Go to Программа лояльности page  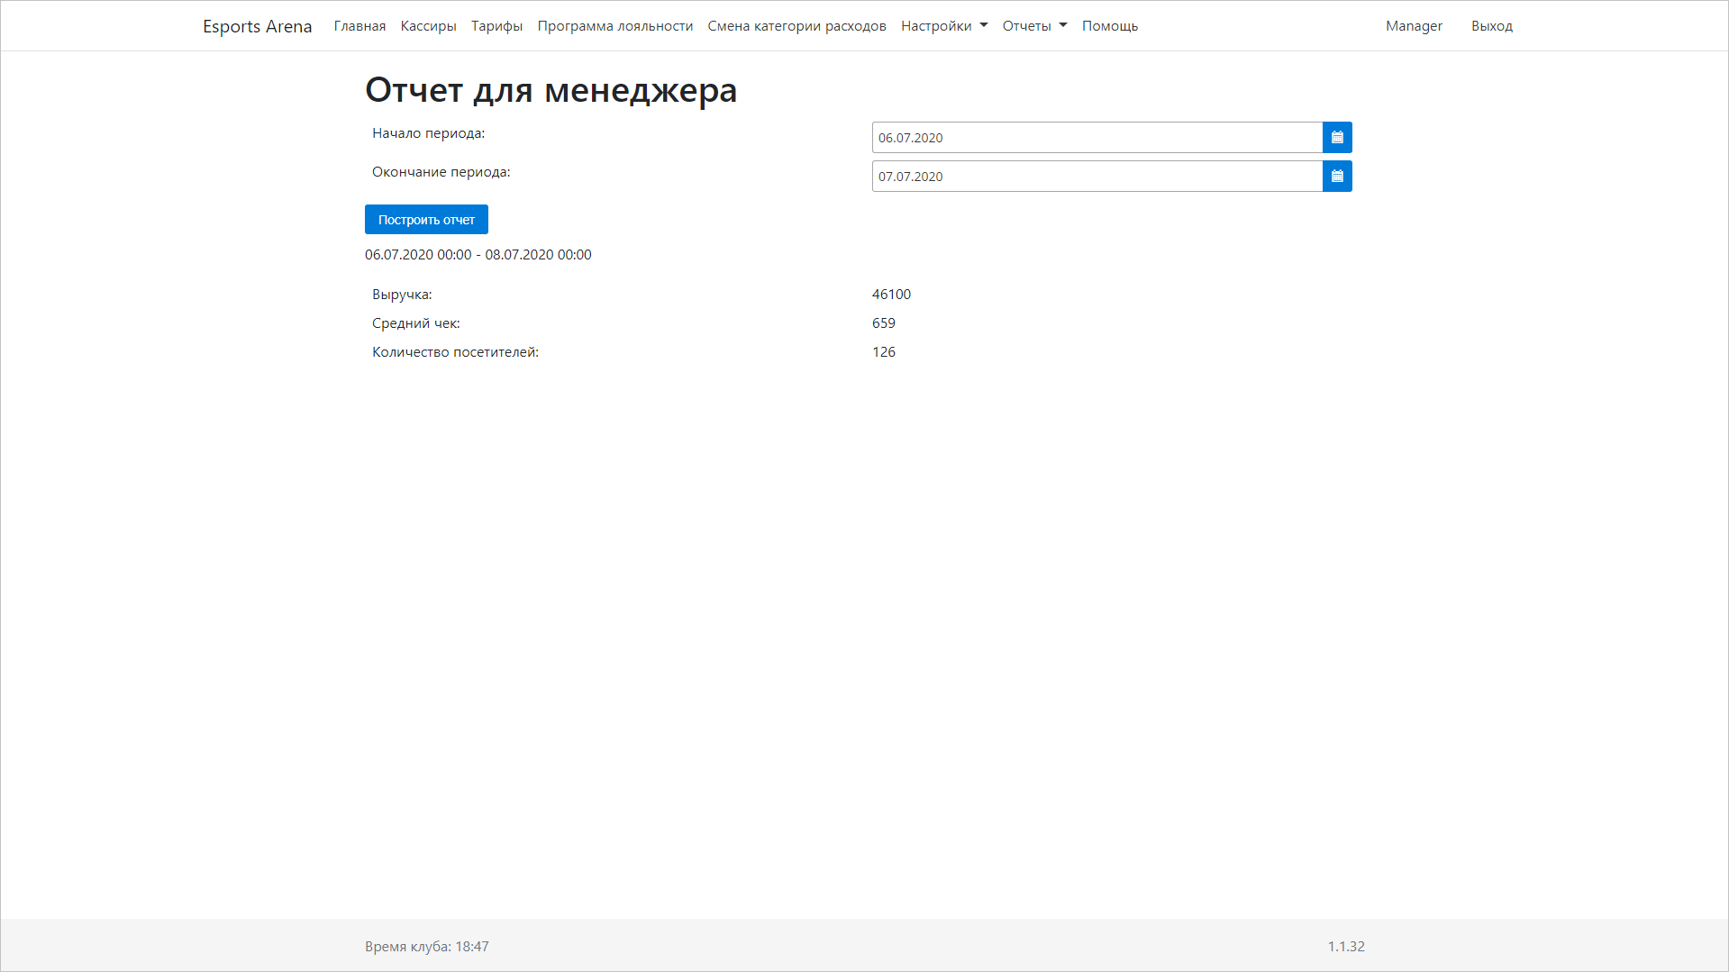614,25
